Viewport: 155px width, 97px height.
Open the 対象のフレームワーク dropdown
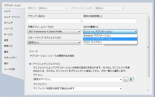[x=54, y=32]
